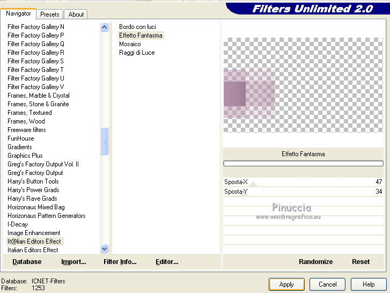This screenshot has height=293, width=390.
Task: Select FunHouse category
Action: tap(20, 138)
